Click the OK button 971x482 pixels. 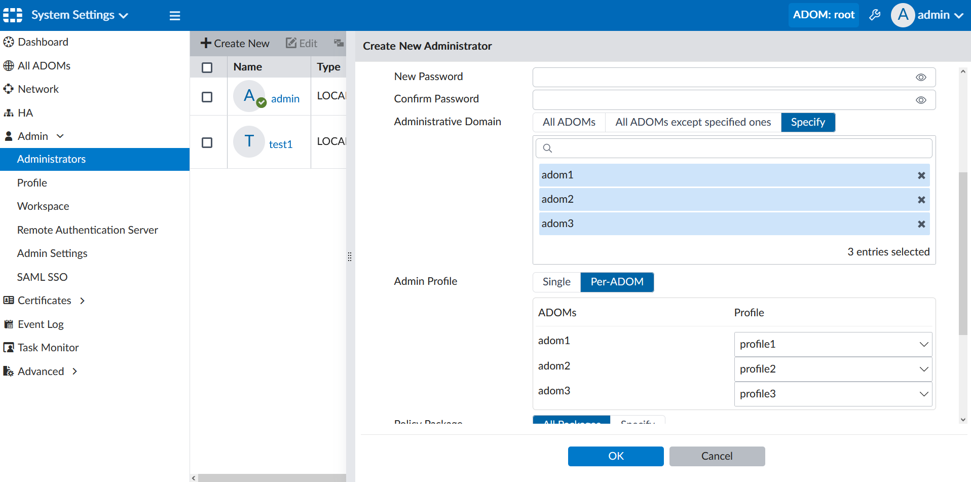(615, 456)
